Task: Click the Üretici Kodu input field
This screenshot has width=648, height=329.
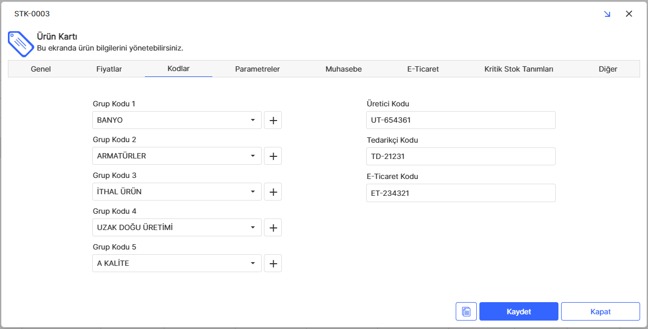Action: (x=460, y=120)
